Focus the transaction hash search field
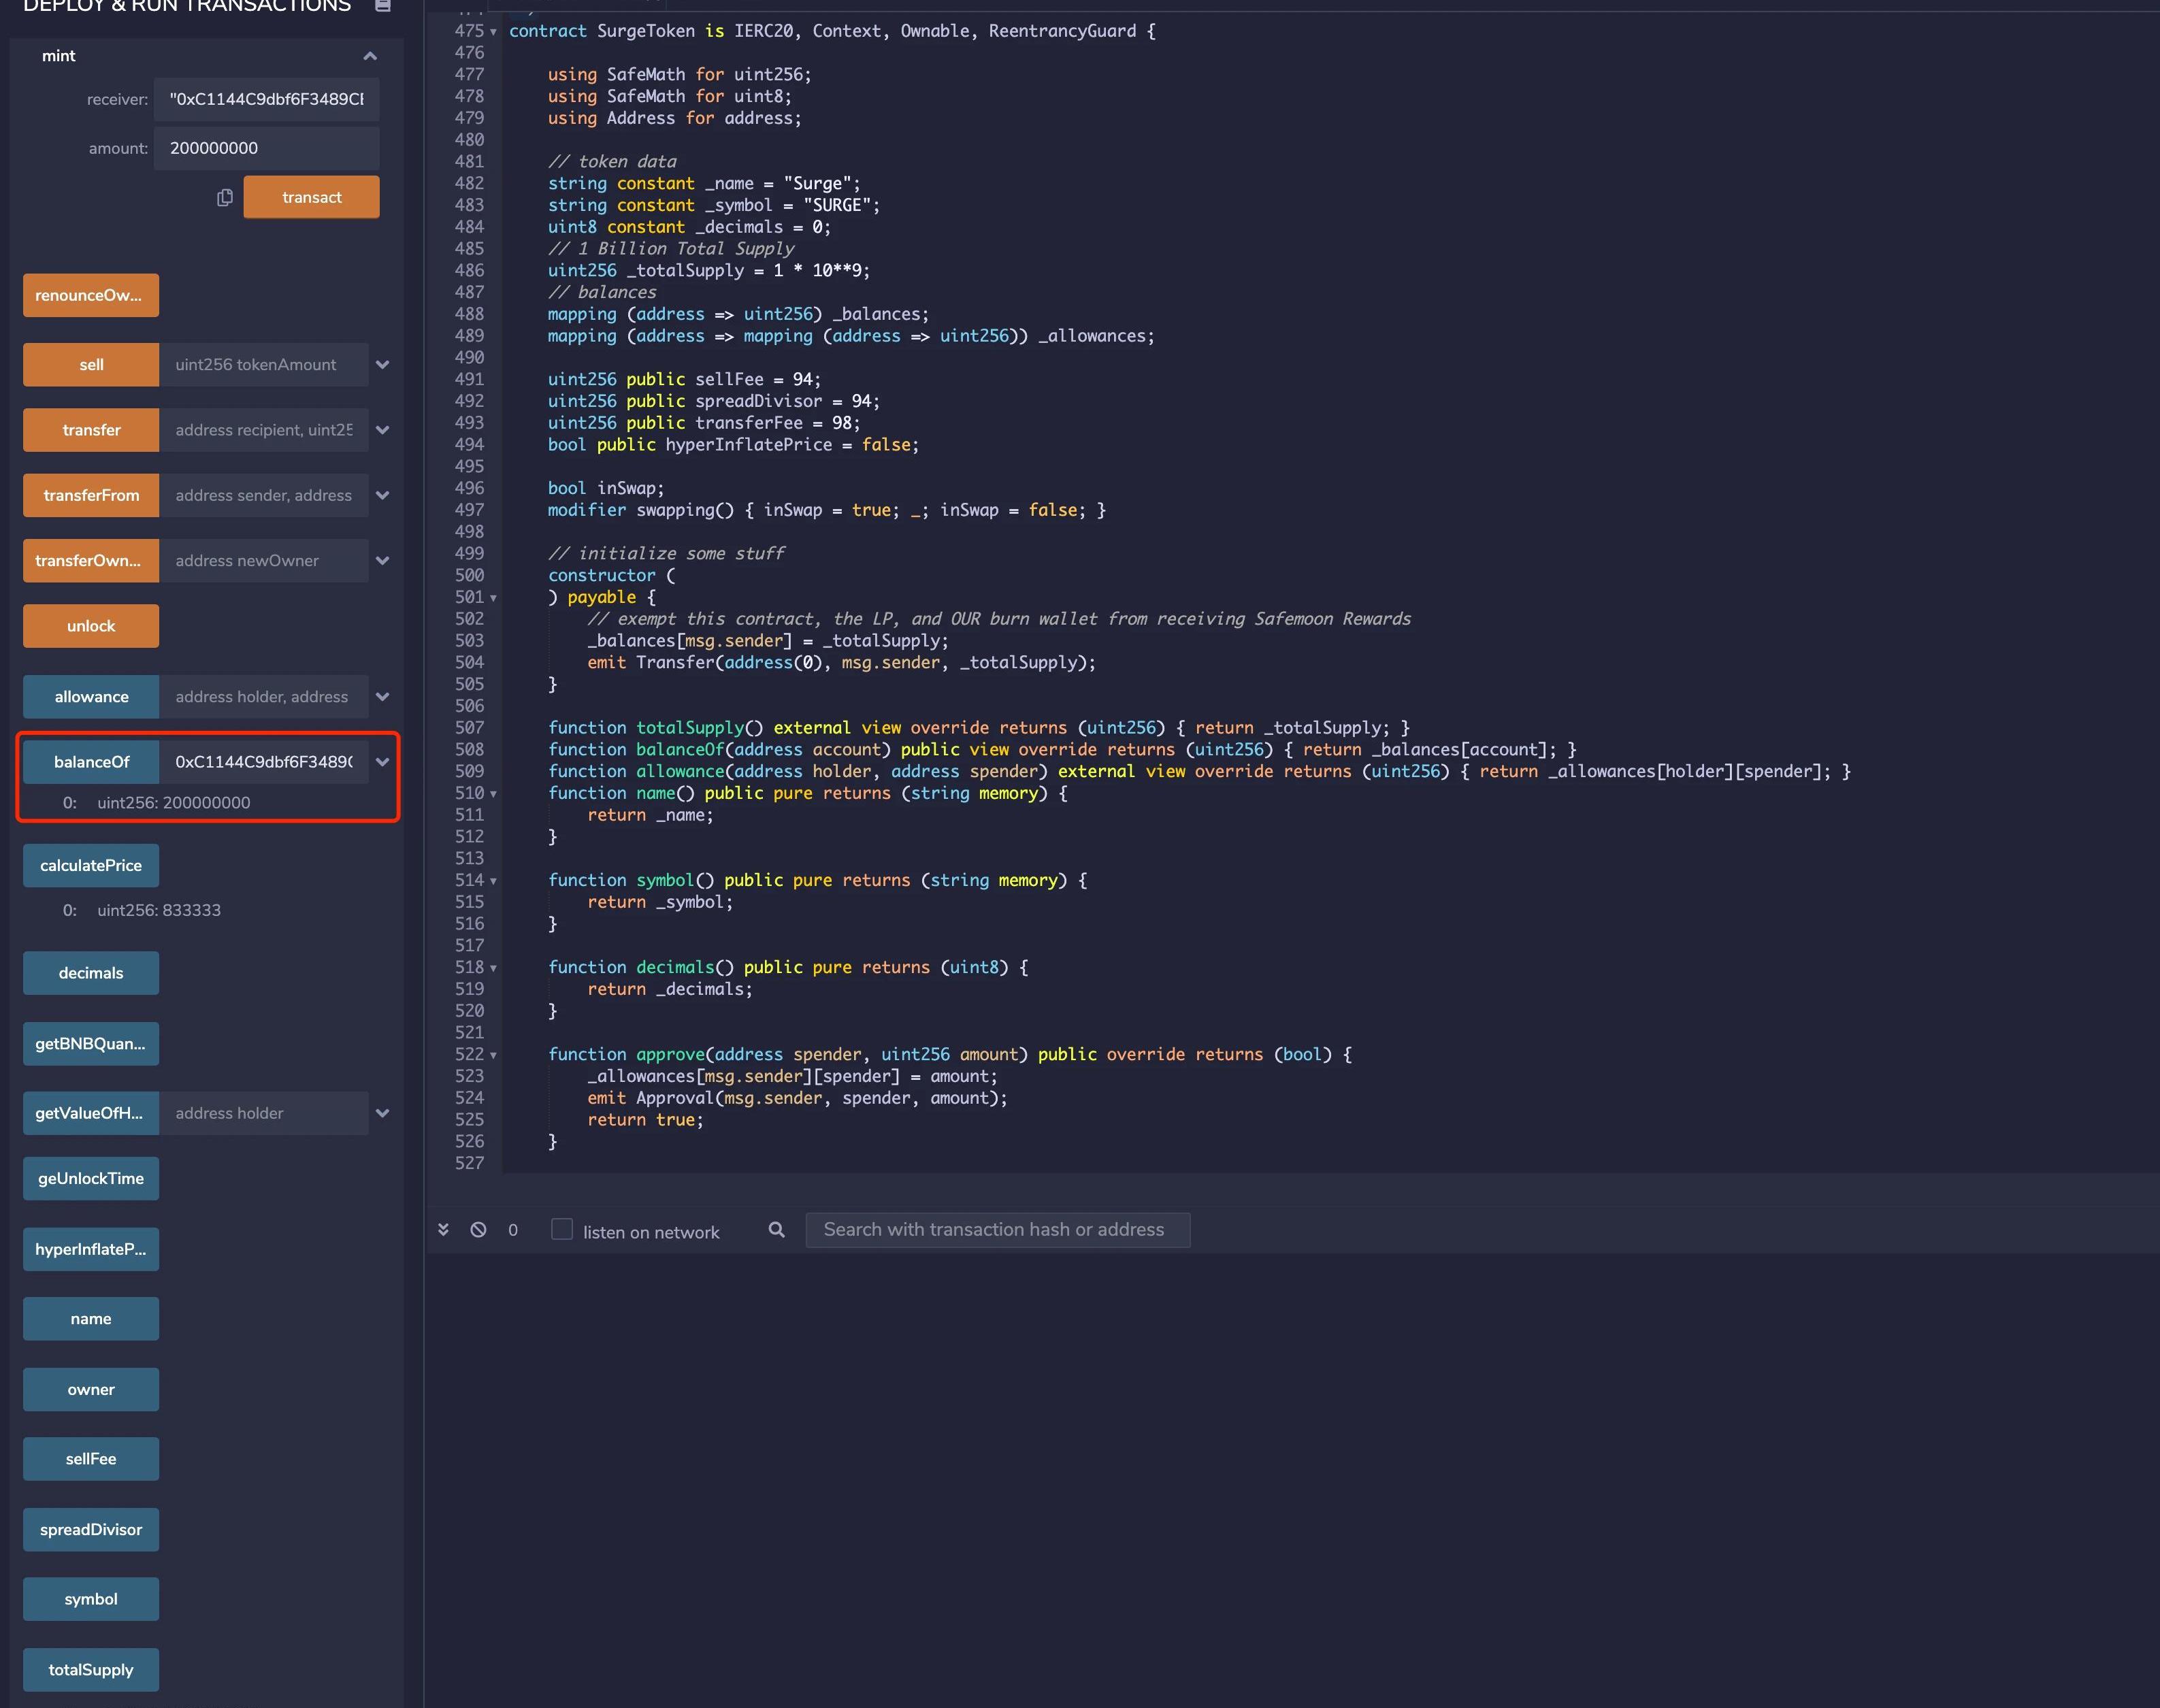The width and height of the screenshot is (2160, 1708). 997,1230
